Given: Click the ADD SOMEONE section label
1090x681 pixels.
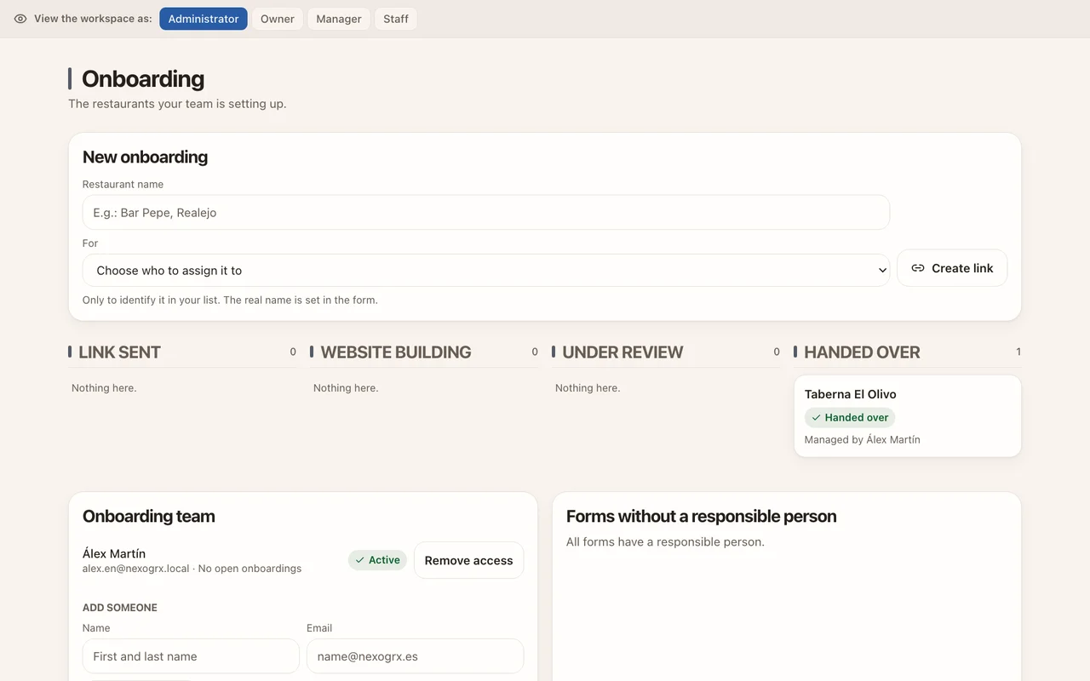Looking at the screenshot, I should tap(120, 608).
